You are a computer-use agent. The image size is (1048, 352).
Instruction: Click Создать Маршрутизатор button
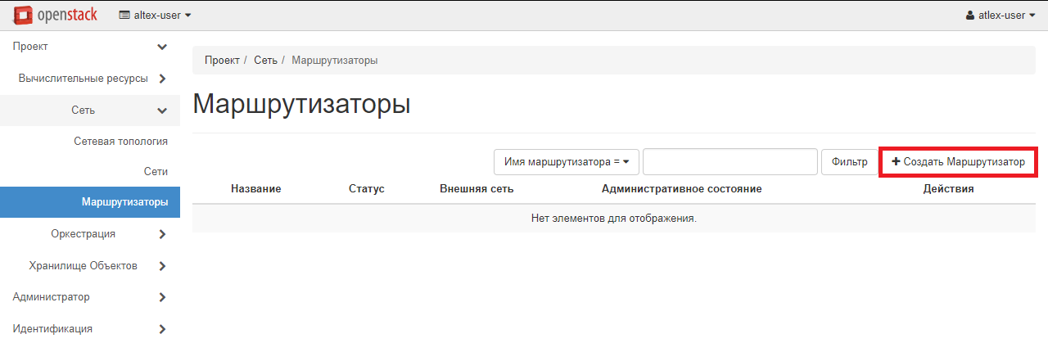pos(958,162)
